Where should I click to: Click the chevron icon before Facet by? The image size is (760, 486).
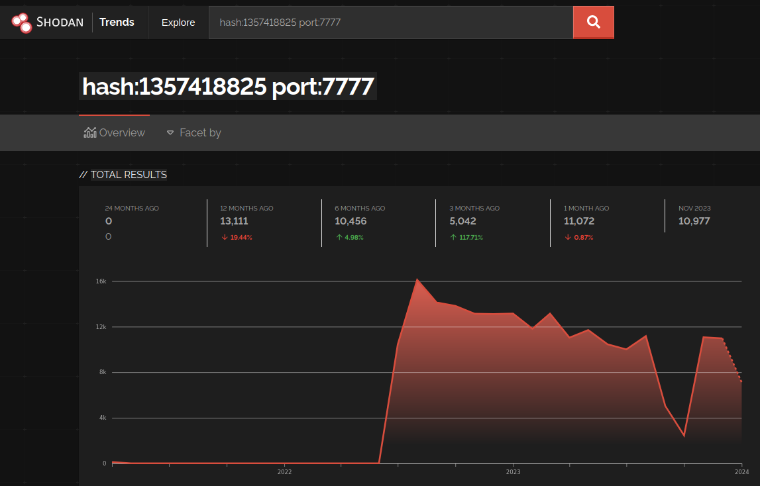click(170, 132)
